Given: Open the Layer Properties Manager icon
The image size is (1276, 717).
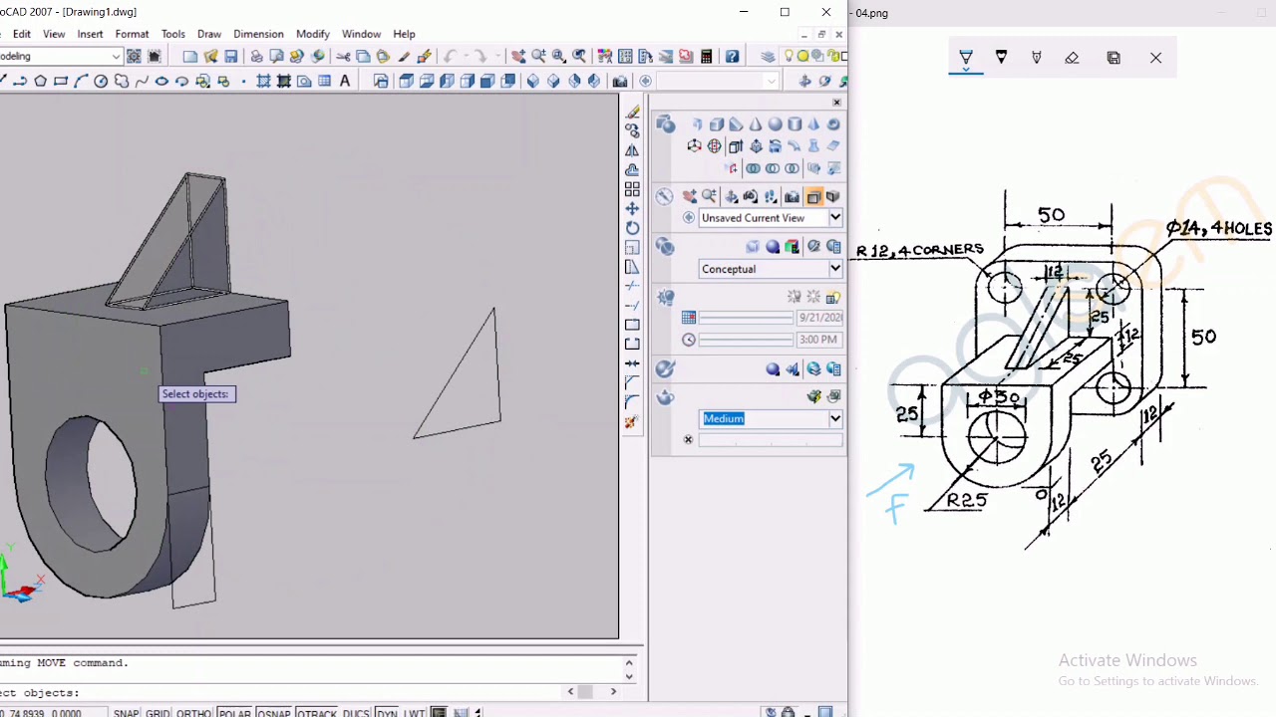Looking at the screenshot, I should [768, 56].
